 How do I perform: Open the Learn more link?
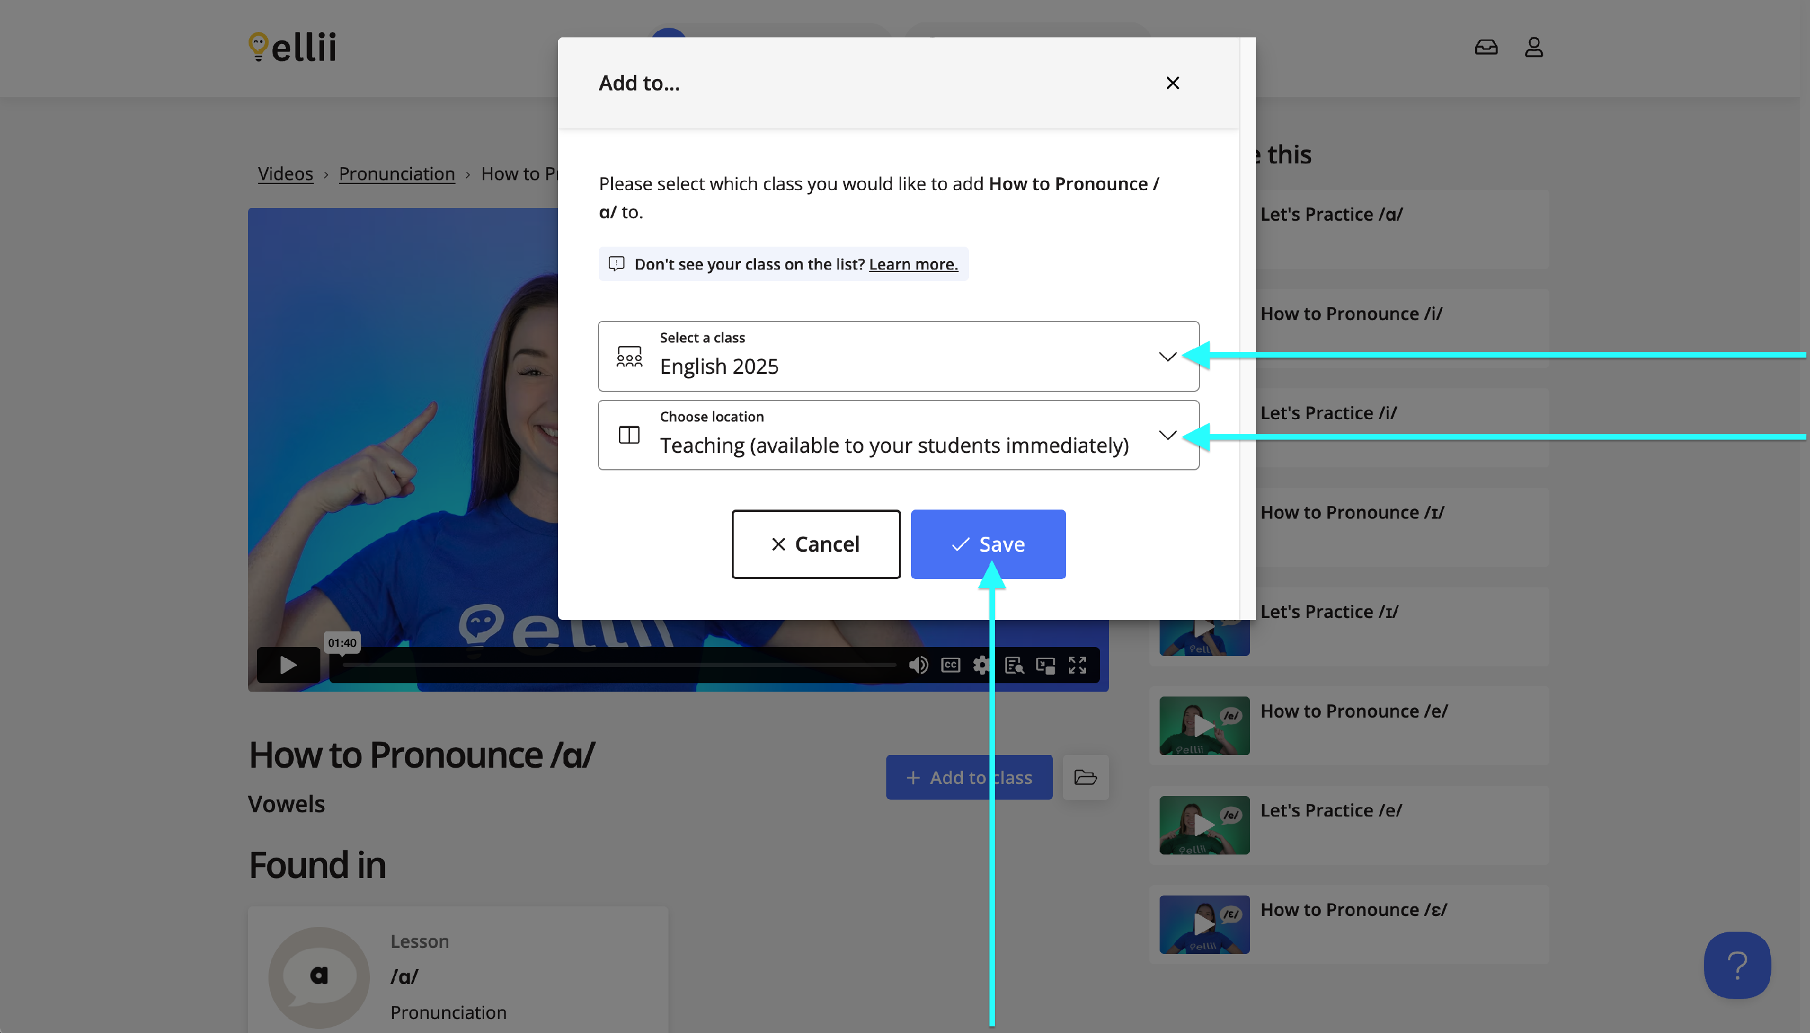tap(913, 264)
